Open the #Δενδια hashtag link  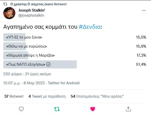click(x=90, y=27)
